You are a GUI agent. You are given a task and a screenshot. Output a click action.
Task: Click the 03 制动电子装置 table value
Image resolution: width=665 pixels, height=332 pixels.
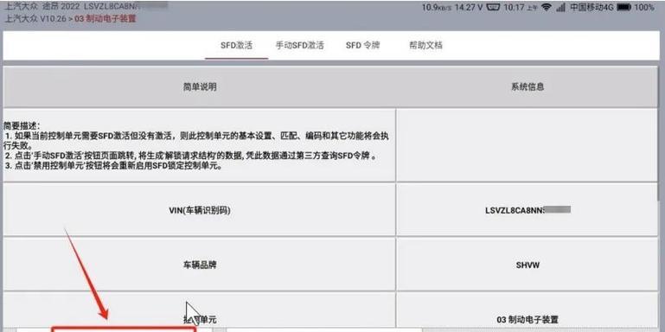[528, 319]
